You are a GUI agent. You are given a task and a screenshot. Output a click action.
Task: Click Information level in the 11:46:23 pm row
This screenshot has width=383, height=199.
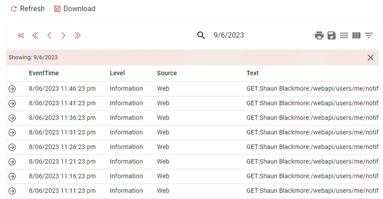126,88
